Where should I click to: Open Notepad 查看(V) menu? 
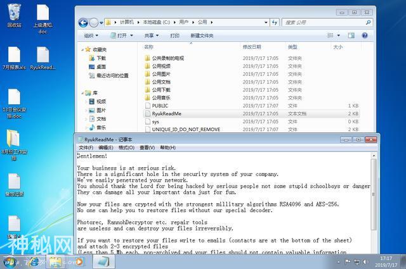point(147,147)
